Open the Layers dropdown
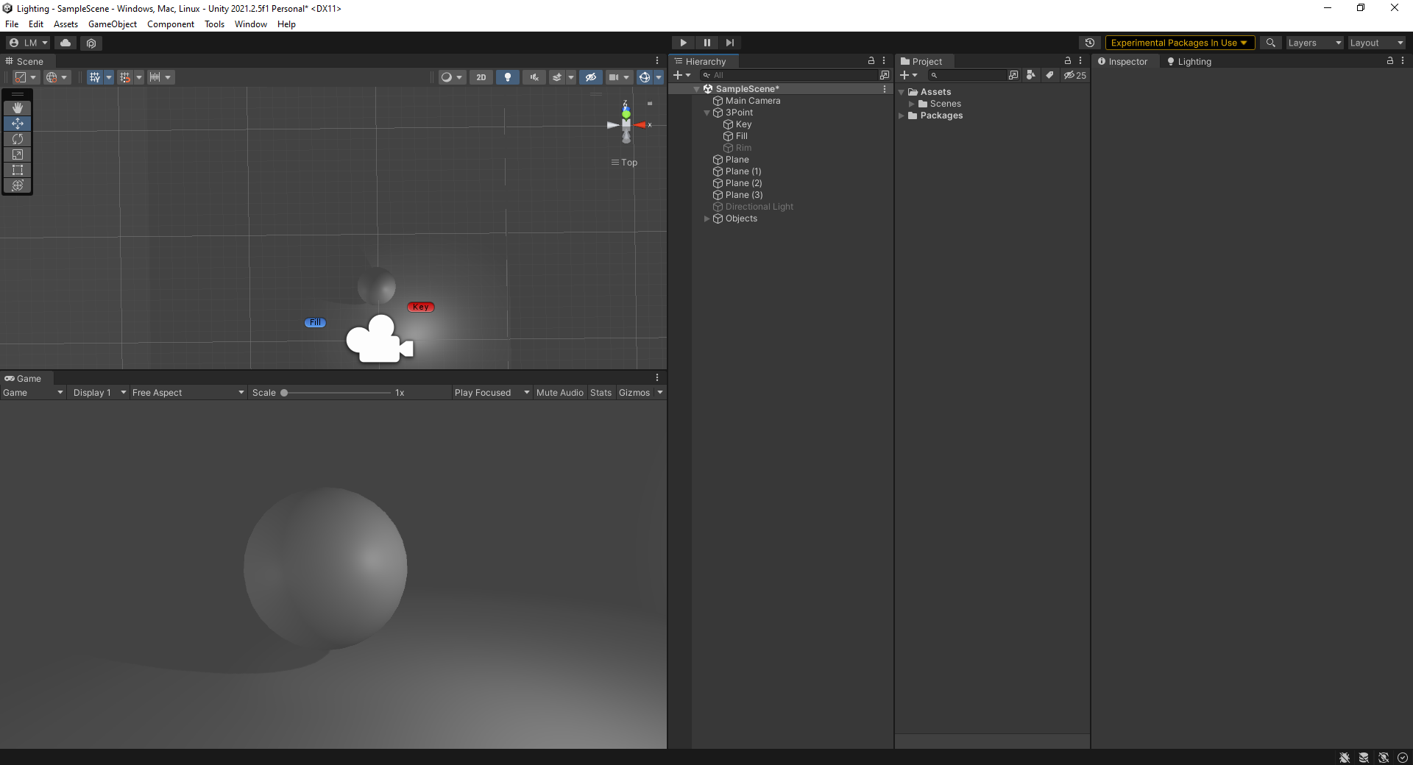The height and width of the screenshot is (765, 1413). coord(1314,43)
